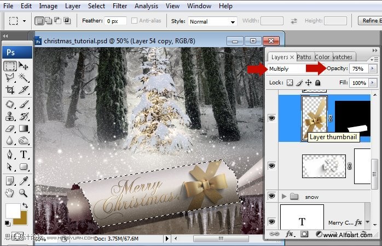Select the Healing Brush tool

click(x=10, y=104)
